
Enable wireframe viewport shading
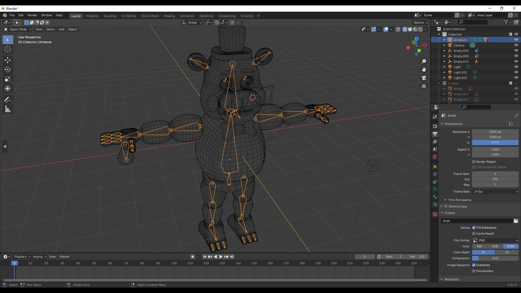[x=405, y=29]
